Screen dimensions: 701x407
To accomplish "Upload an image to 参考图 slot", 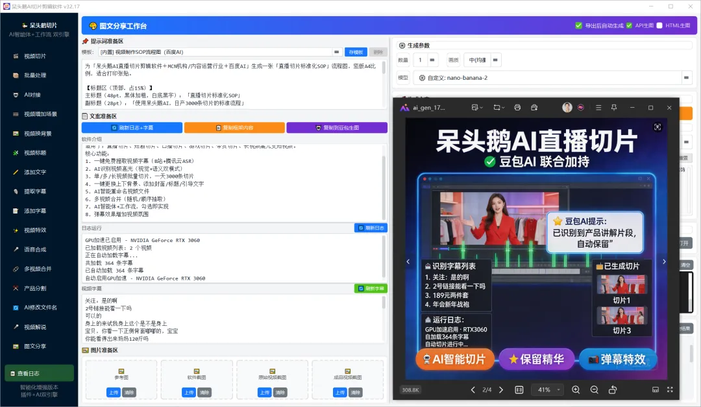I will (x=114, y=393).
